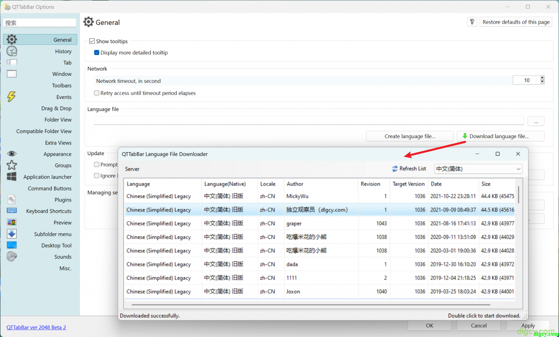Screen dimensions: 559x337
Task: Open History via its clock icon
Action: [x=12, y=51]
